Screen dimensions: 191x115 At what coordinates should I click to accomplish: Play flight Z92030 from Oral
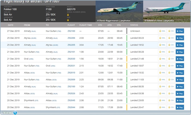tap(180, 59)
